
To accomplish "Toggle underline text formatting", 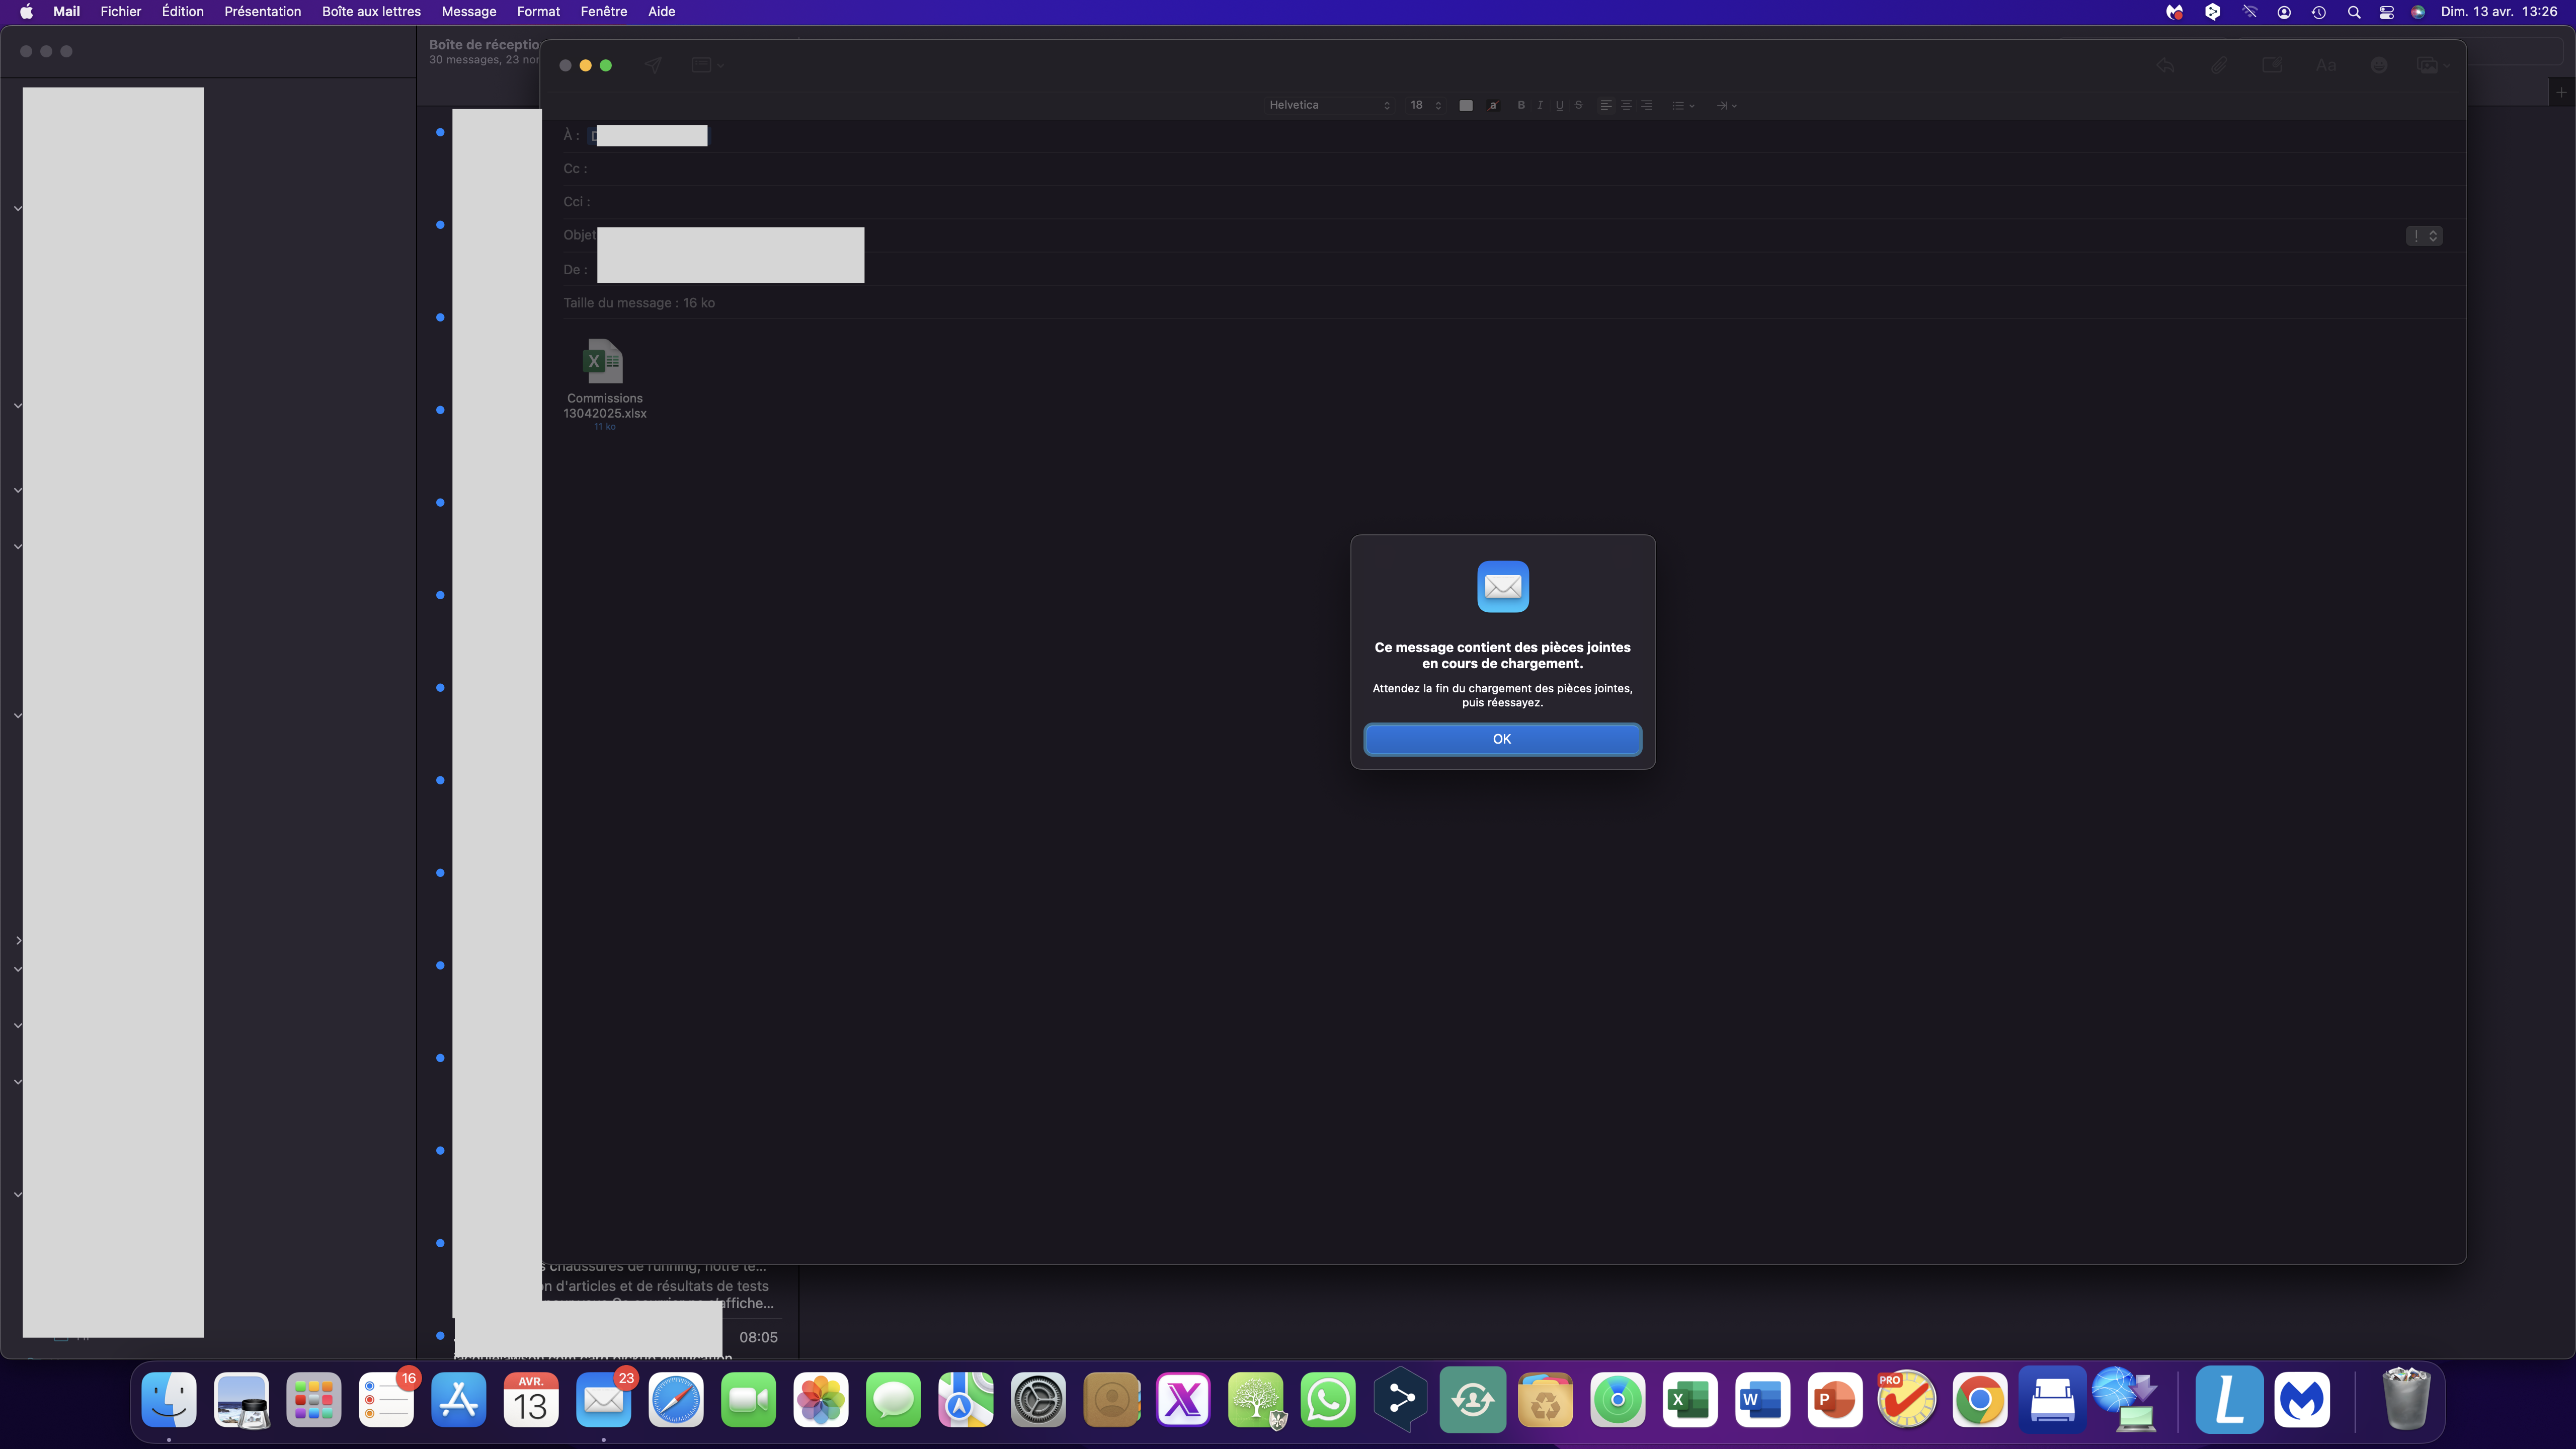I will click(x=1559, y=105).
